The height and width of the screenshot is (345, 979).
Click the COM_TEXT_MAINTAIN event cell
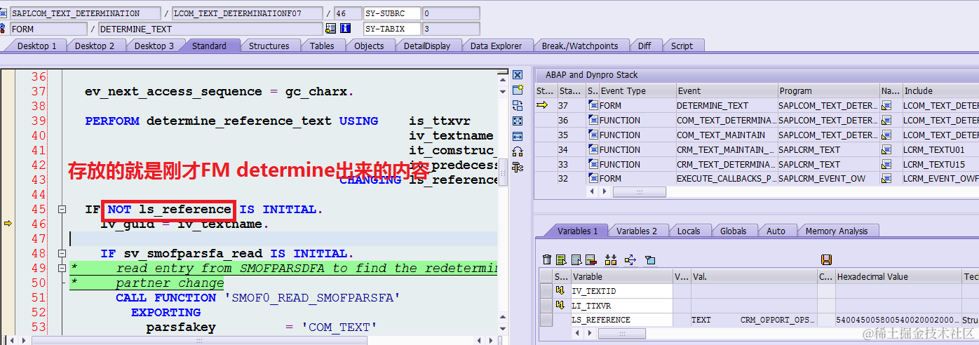727,135
